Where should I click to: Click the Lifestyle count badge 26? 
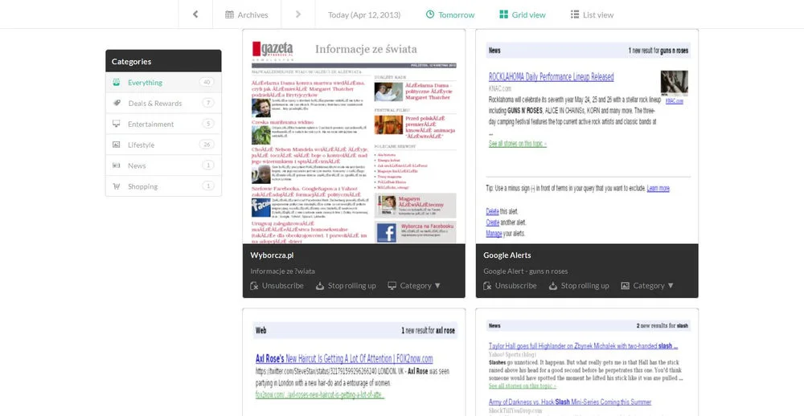(207, 145)
